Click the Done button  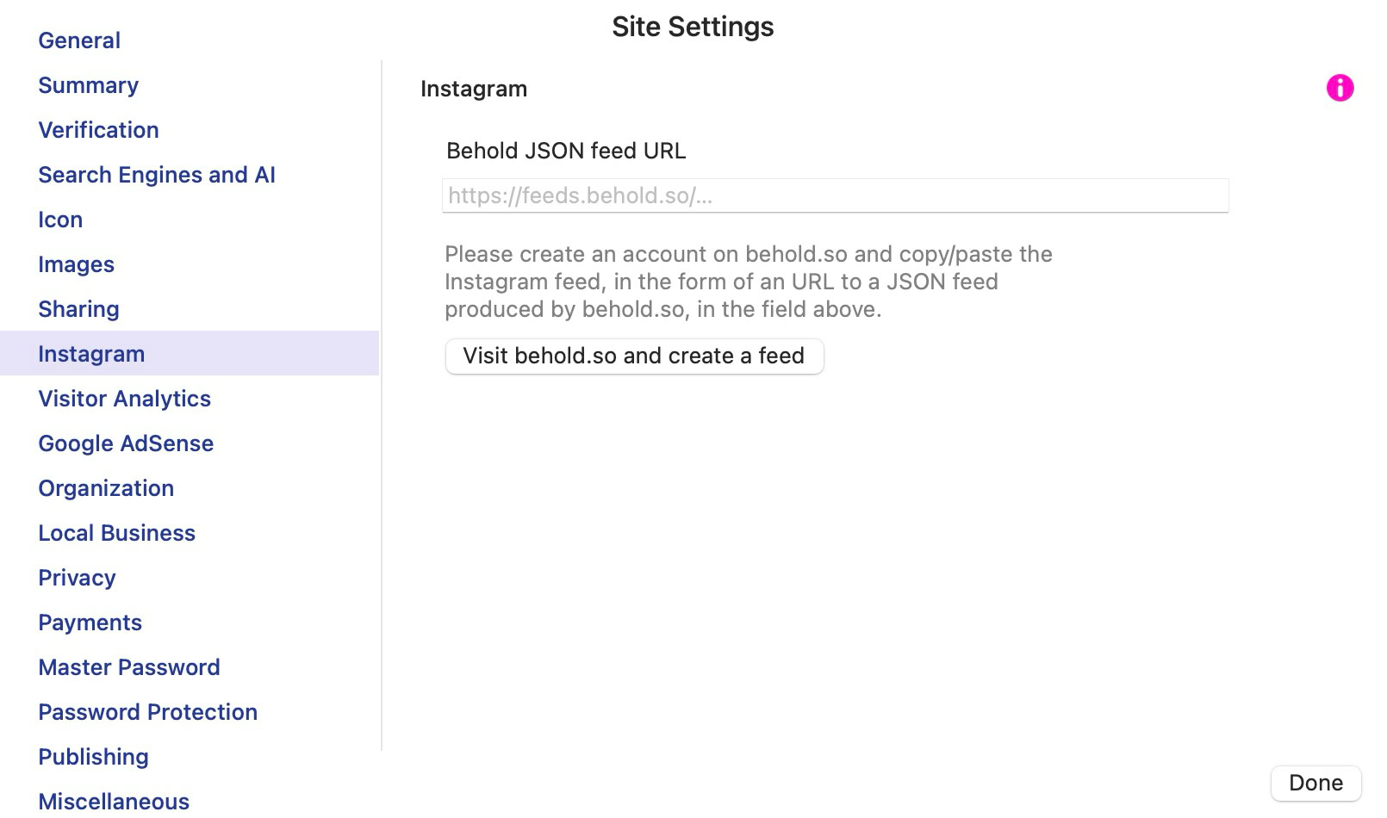[1315, 783]
